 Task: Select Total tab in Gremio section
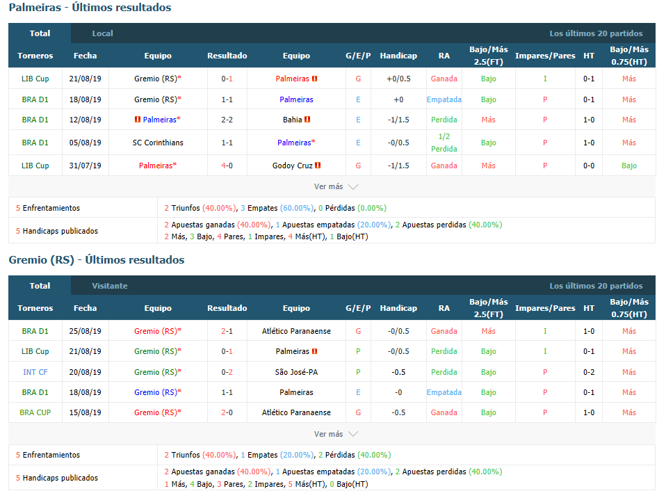point(40,286)
